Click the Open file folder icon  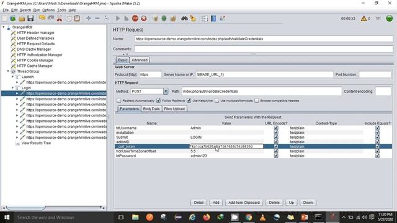22,19
